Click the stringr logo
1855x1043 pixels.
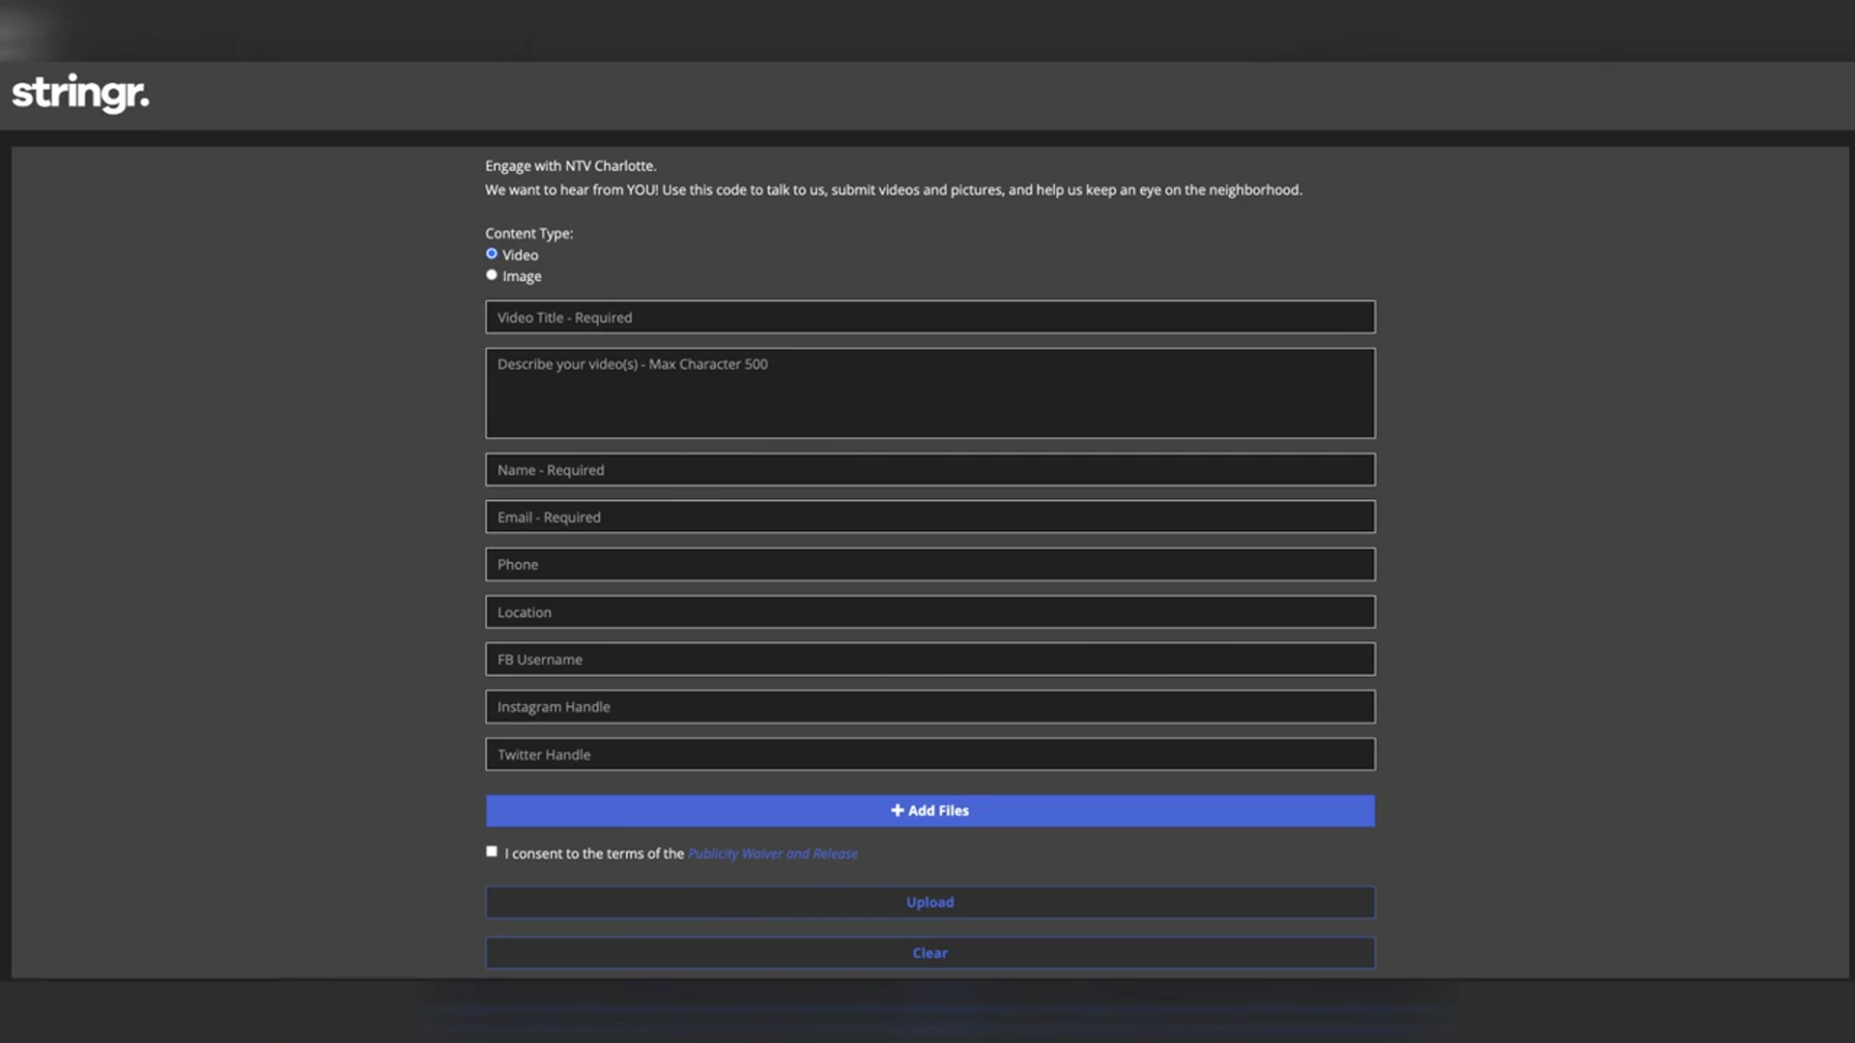coord(80,94)
